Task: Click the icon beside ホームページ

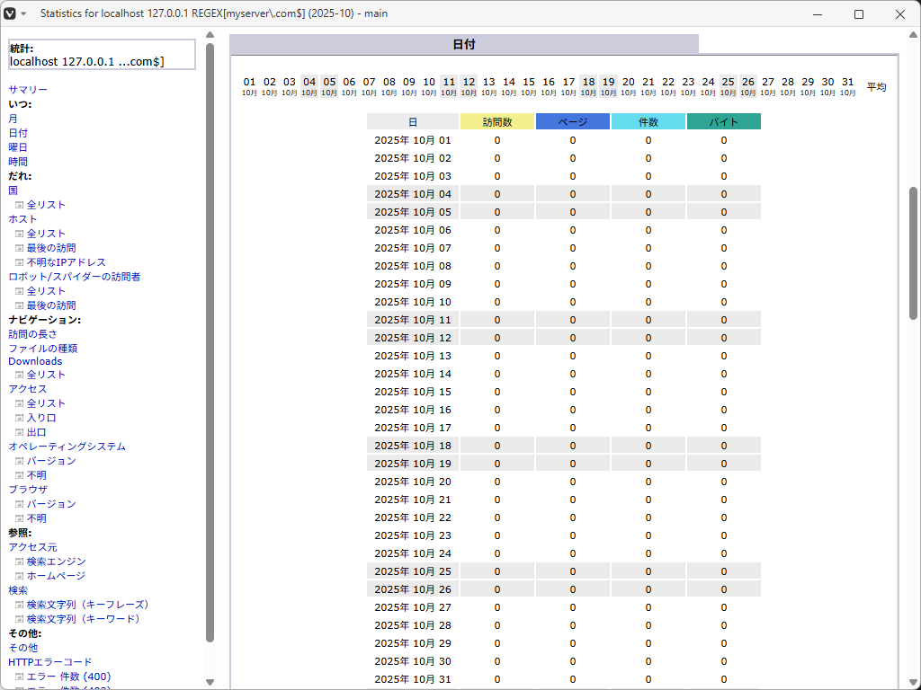Action: [x=19, y=576]
